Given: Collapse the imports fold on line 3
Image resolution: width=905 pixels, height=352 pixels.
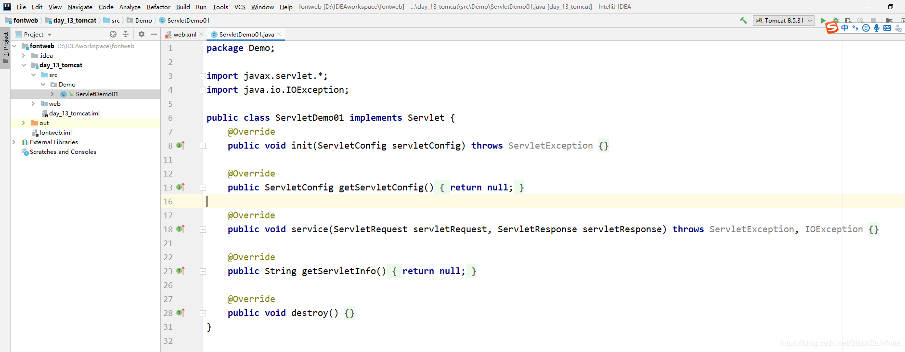Looking at the screenshot, I should (203, 76).
